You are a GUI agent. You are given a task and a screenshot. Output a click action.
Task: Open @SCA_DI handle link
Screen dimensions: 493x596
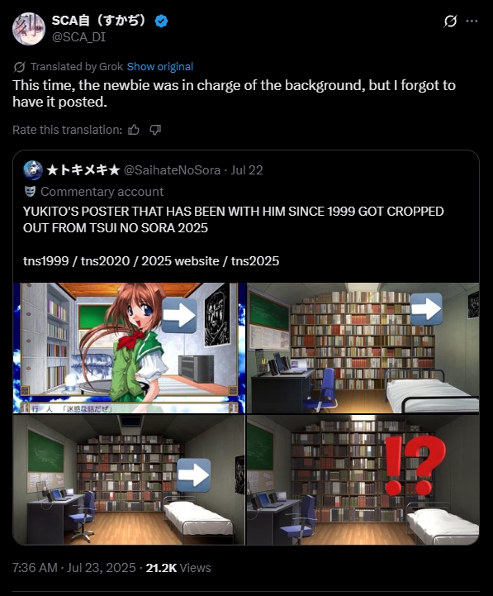(78, 37)
